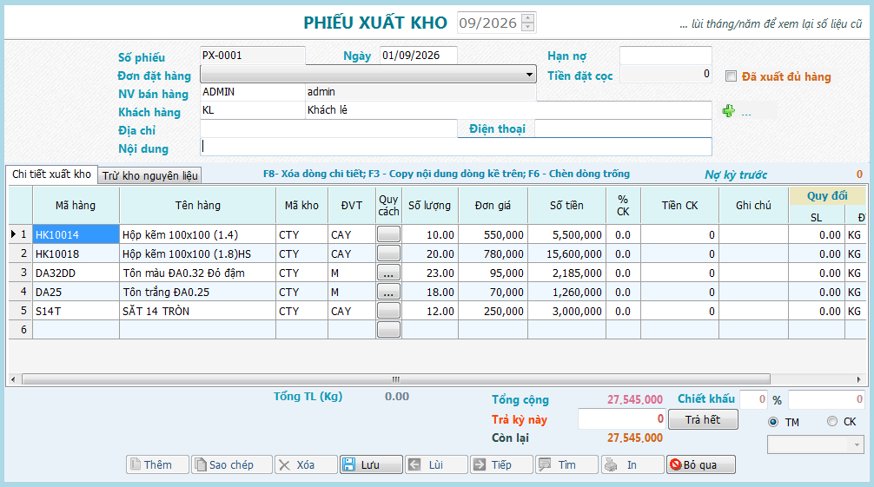The height and width of the screenshot is (487, 874).
Task: Select the TM payment radio button
Action: [x=773, y=422]
